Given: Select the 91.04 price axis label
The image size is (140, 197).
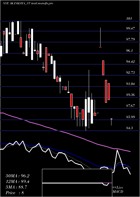Looking at the screenshot, I should (x=130, y=84).
